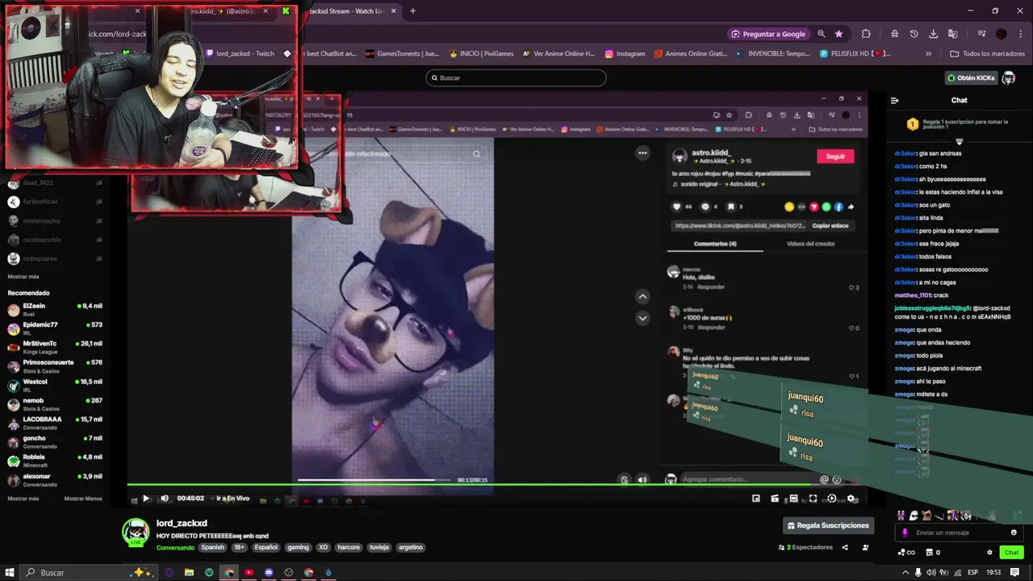Image resolution: width=1033 pixels, height=581 pixels.
Task: Open the chat shop icon
Action: tap(933, 553)
